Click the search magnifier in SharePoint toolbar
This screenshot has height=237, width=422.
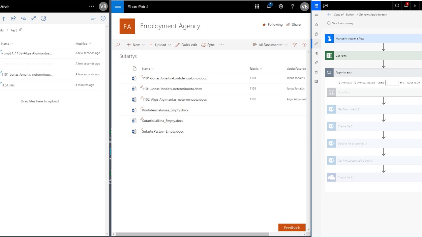pos(118,45)
